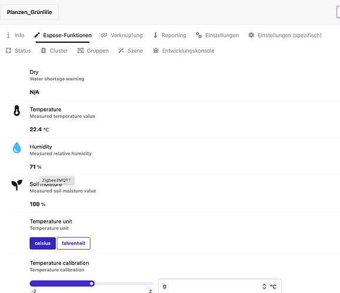Switch temperature unit to fahrenheit
Screen dimensions: 340x293
click(73, 243)
